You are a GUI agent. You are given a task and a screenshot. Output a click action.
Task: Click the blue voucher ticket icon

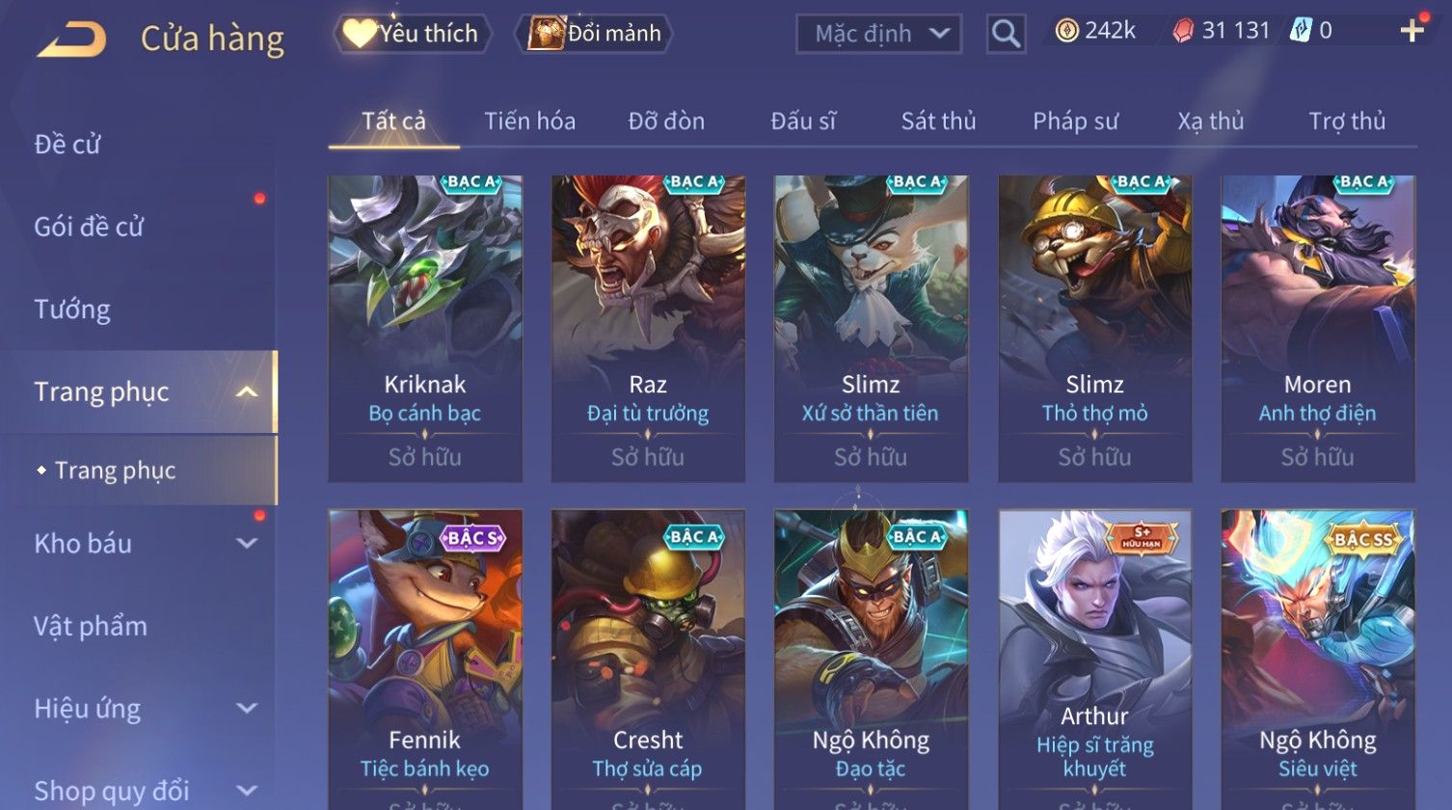(1301, 31)
